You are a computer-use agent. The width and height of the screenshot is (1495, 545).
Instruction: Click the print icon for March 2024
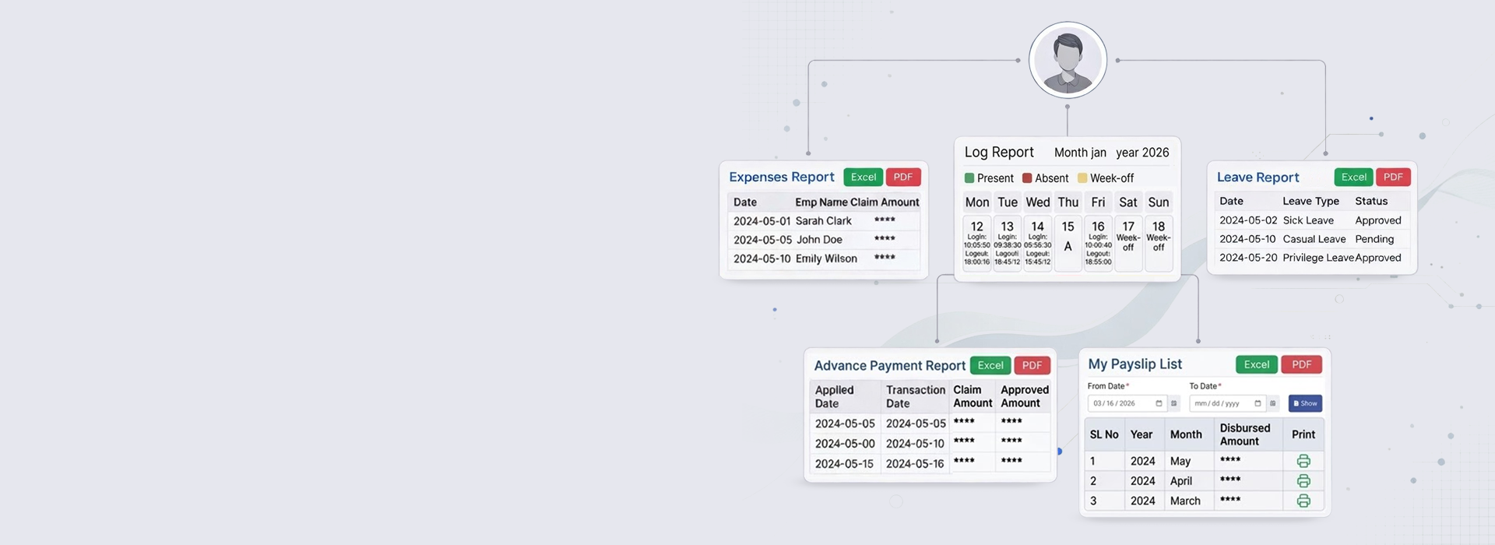tap(1303, 501)
